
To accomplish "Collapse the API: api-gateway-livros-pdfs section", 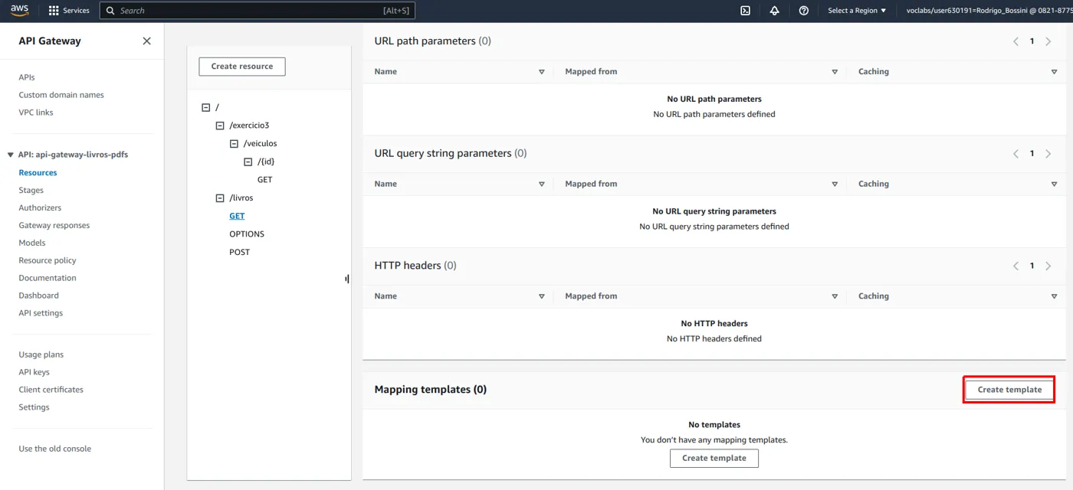I will pos(11,155).
